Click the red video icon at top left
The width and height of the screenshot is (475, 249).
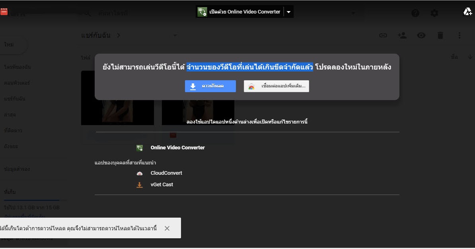(x=4, y=11)
